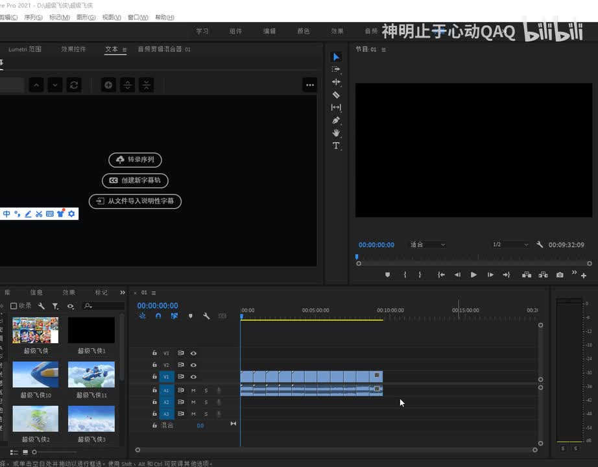
Task: Select the Ripple Edit tool
Action: 336,82
